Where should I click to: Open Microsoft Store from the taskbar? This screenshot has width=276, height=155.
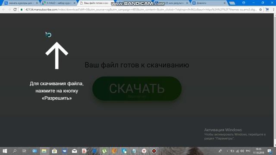(x=54, y=151)
